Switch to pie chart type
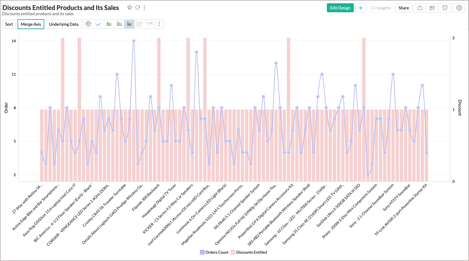Viewport: 469px width, 261px height. (x=89, y=24)
